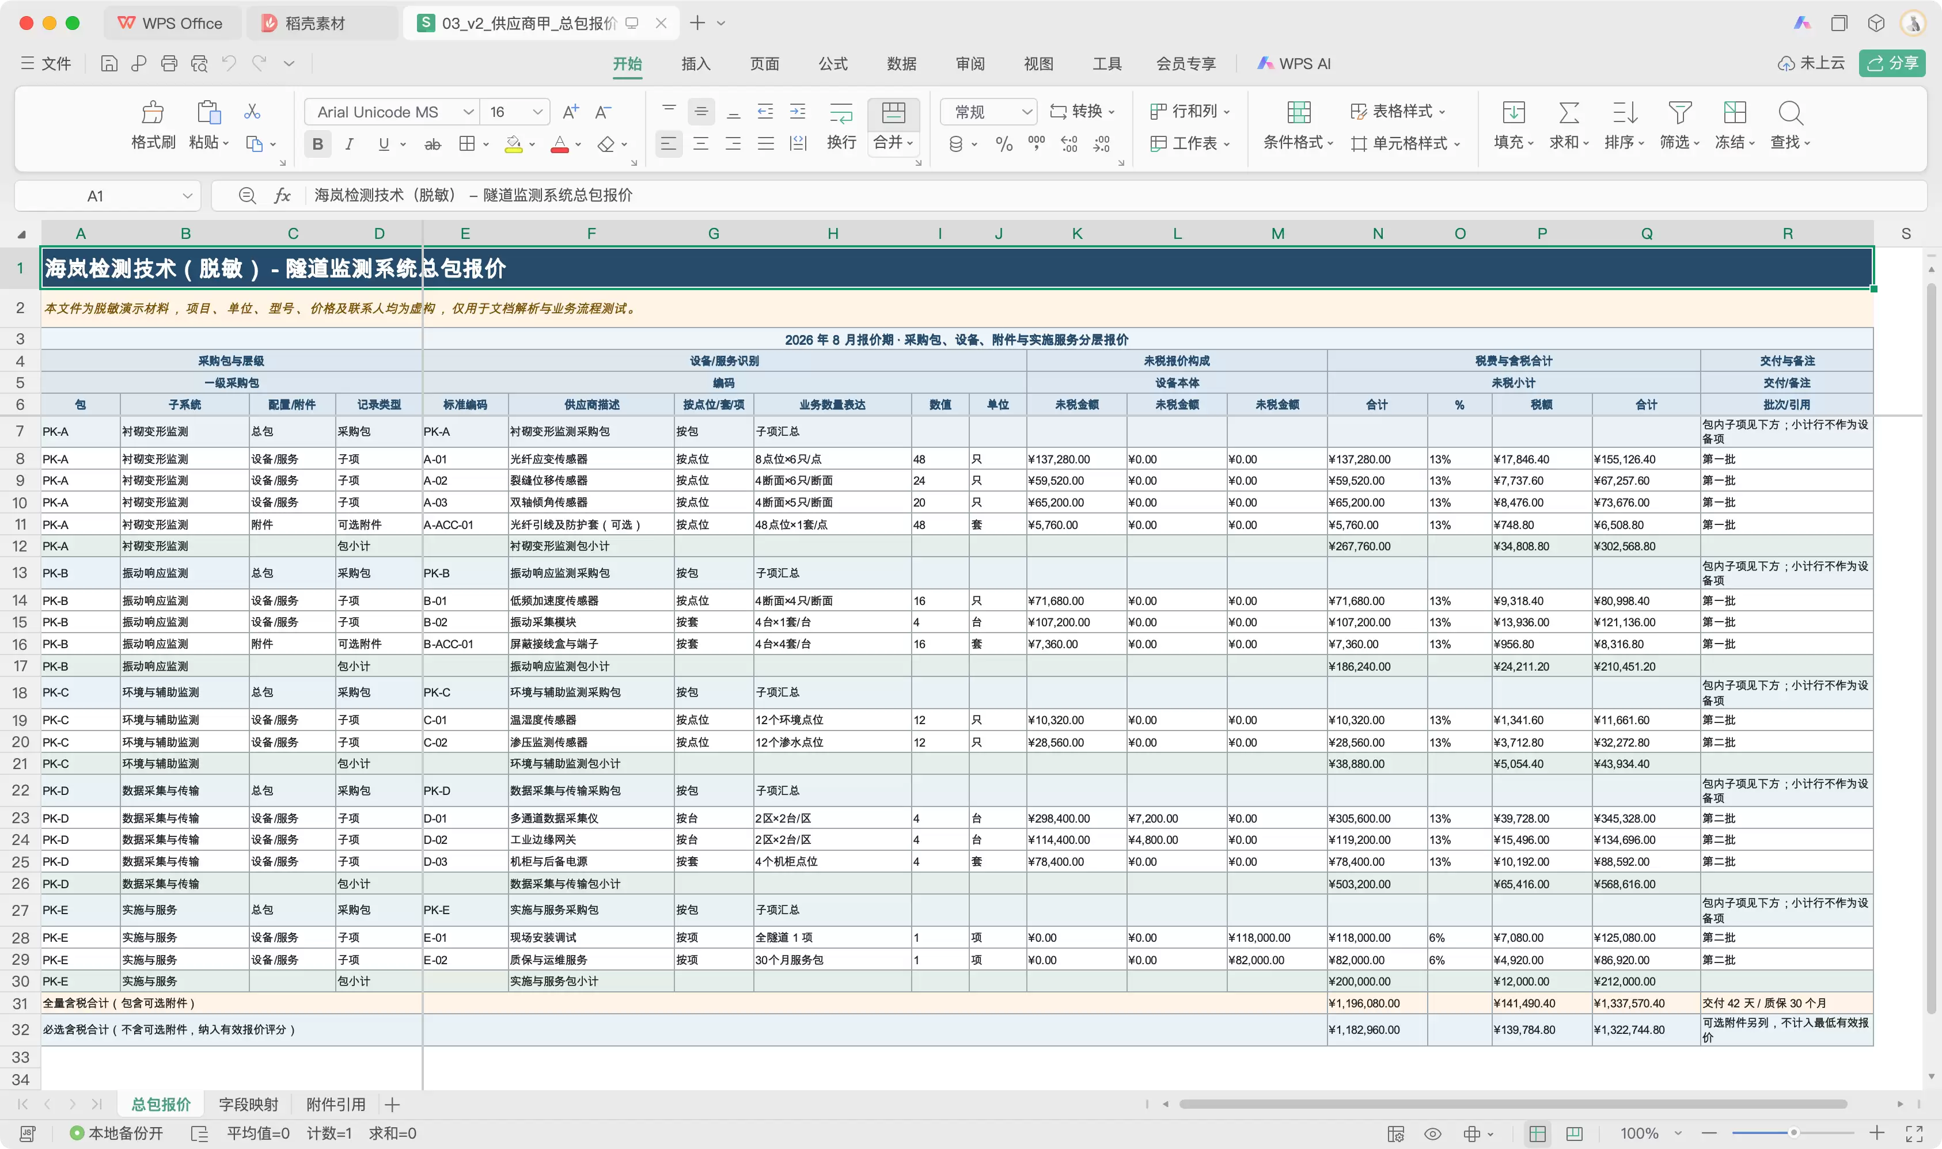The image size is (1942, 1149).
Task: Click the zoom slider in status bar
Action: click(x=1792, y=1133)
